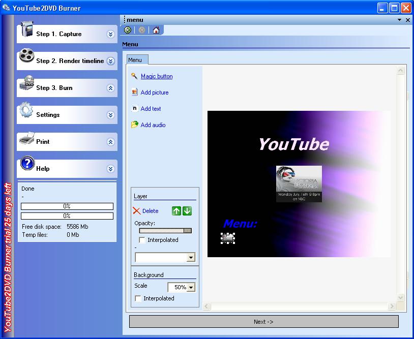Expand the Help section chevron

click(111, 169)
